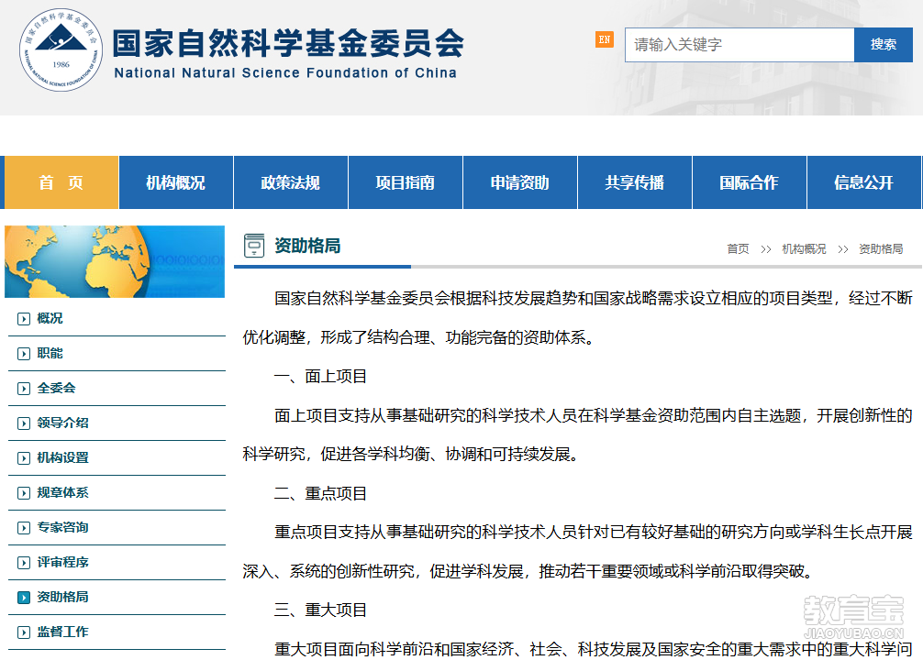Viewport: 923px width, 660px height.
Task: Open the 评审程序 sidebar link
Action: click(x=63, y=562)
